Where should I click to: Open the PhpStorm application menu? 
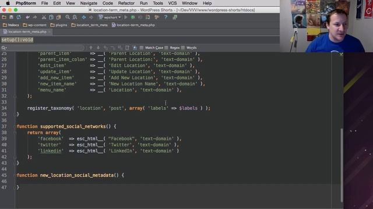26,3
